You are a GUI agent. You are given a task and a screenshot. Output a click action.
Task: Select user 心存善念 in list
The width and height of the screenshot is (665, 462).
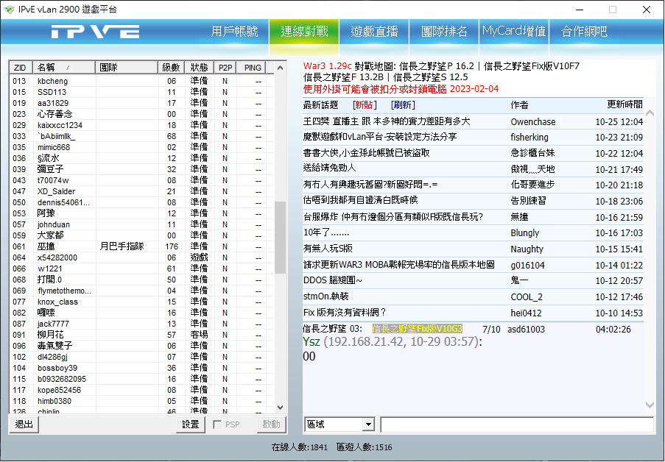point(54,114)
